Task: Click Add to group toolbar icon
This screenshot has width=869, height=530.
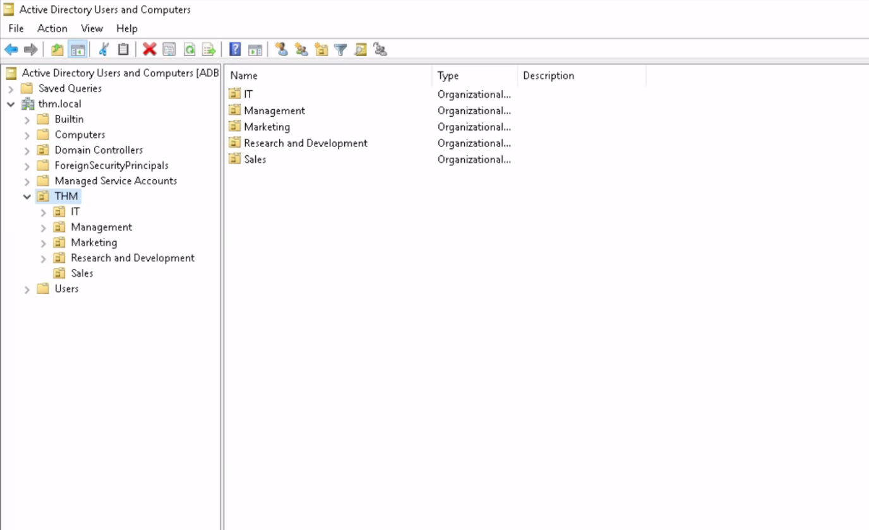Action: point(380,49)
